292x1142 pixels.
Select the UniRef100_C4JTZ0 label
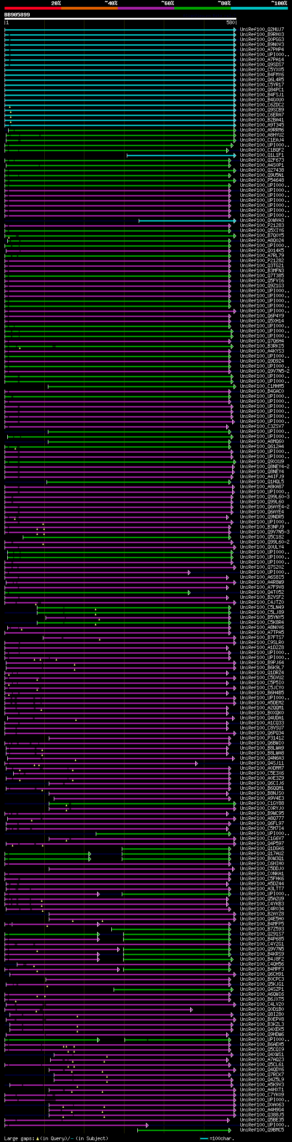262,603
